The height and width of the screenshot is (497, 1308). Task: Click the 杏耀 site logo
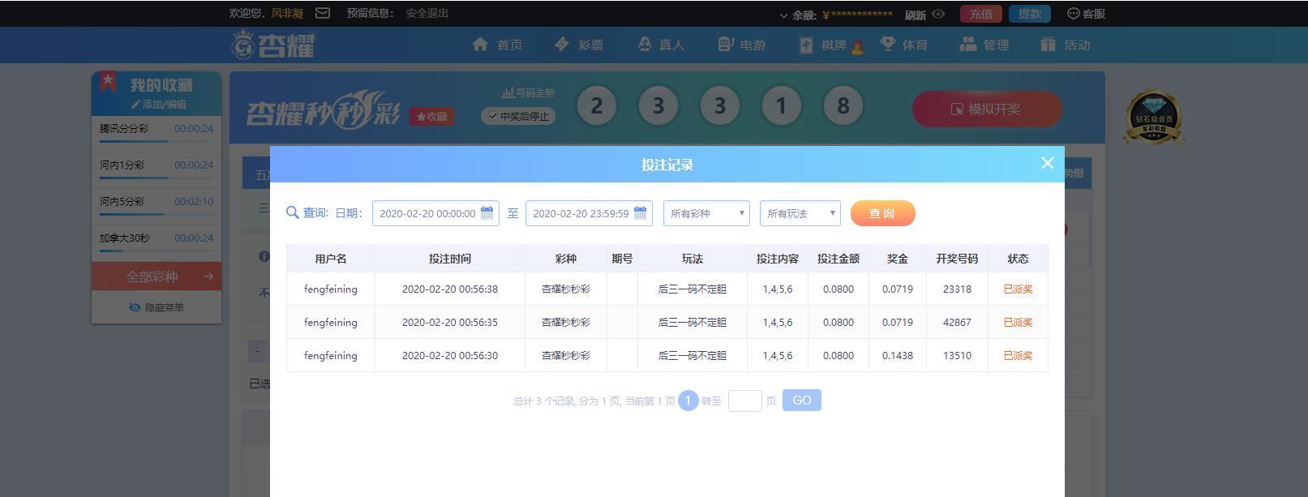273,45
